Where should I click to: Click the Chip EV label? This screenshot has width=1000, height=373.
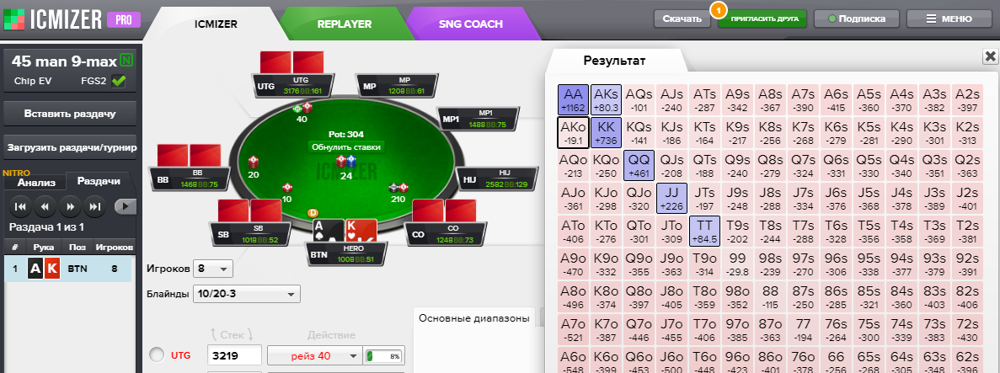tap(33, 82)
